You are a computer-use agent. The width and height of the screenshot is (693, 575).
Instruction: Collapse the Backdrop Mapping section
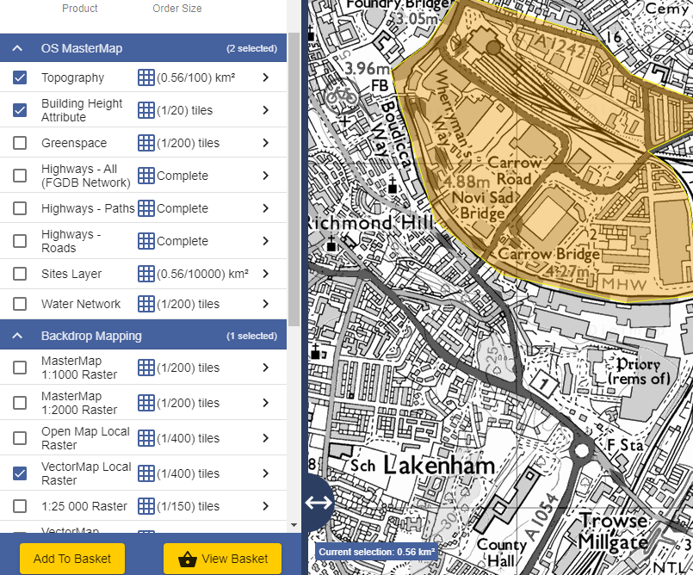click(x=17, y=336)
